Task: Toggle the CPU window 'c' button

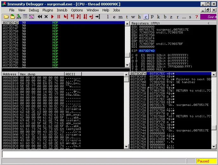Action: tap(146, 16)
